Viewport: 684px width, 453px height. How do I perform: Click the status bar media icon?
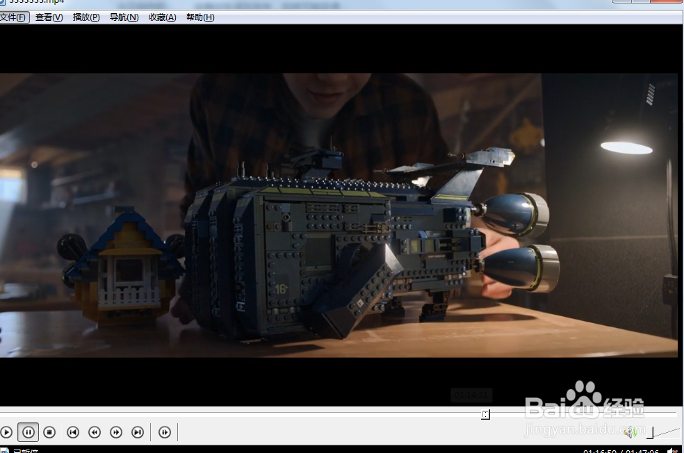pos(4,450)
